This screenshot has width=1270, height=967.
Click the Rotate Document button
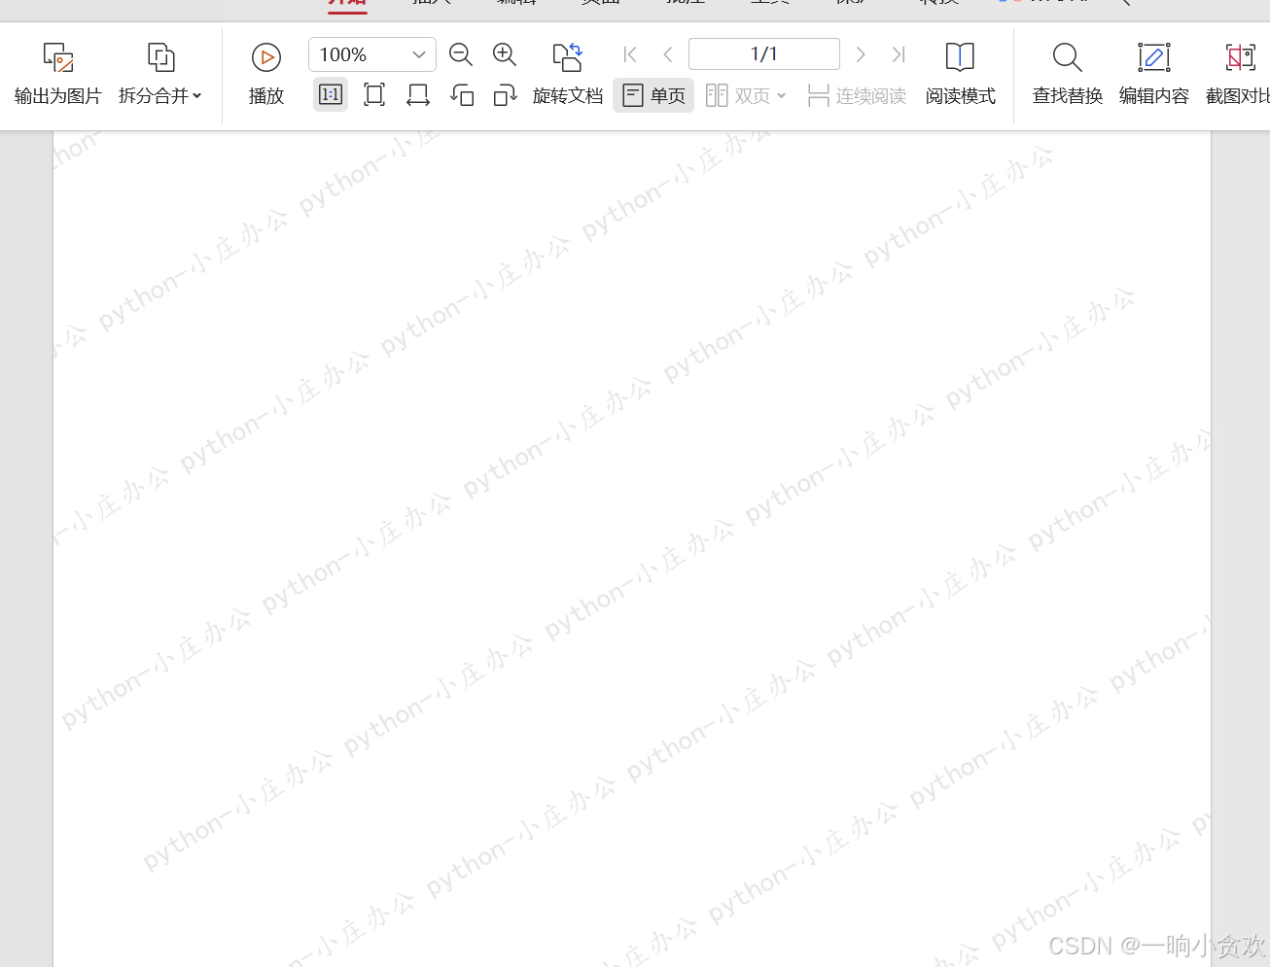coord(568,74)
